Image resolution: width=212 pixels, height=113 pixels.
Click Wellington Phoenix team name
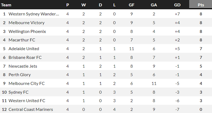(x=27, y=31)
